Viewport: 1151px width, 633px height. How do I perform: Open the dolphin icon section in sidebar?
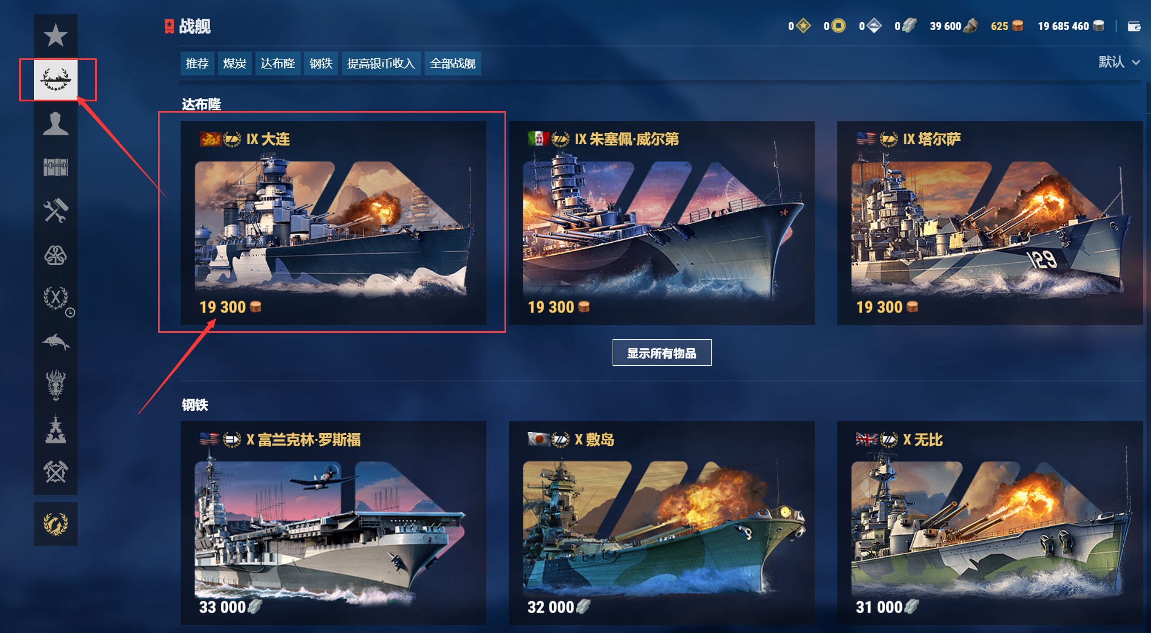55,342
